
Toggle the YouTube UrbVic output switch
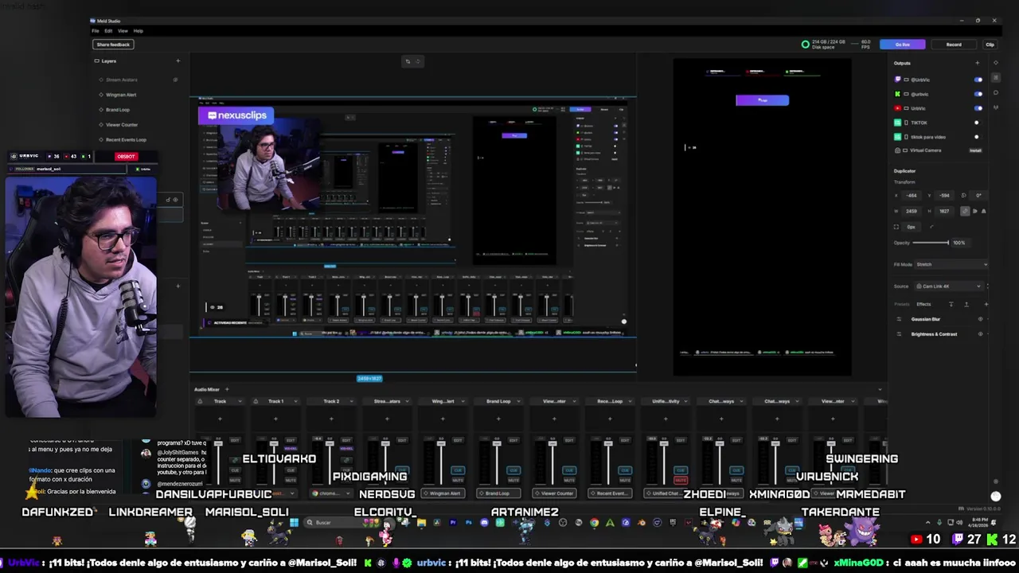point(978,108)
